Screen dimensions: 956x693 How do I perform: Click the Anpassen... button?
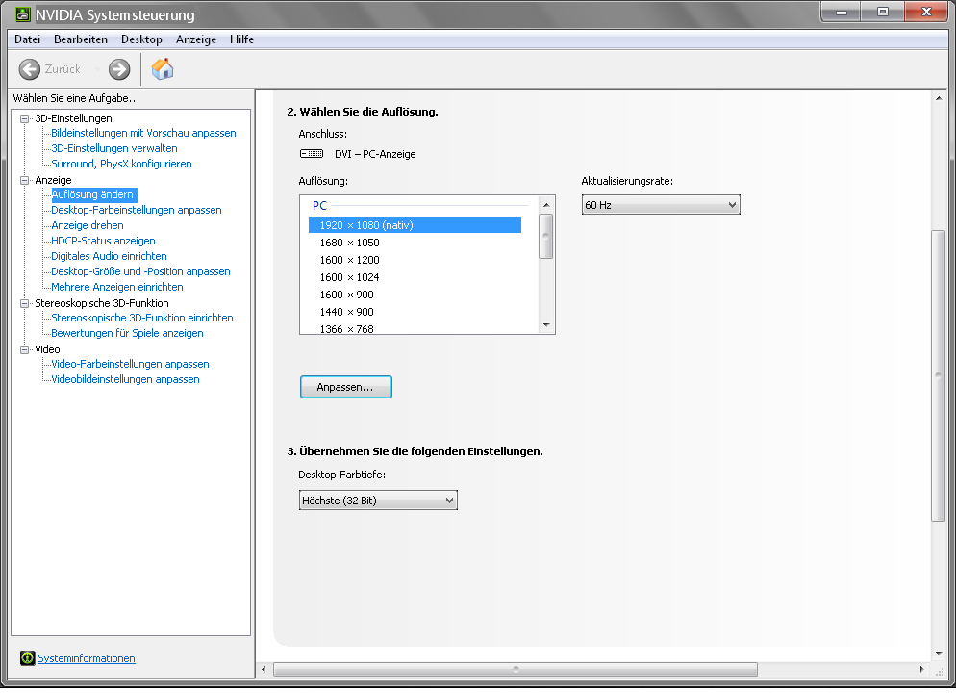coord(345,387)
